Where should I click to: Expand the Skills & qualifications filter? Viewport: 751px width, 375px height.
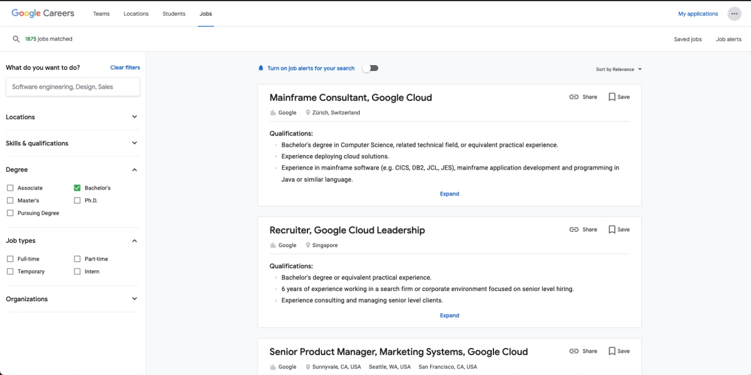coord(73,143)
